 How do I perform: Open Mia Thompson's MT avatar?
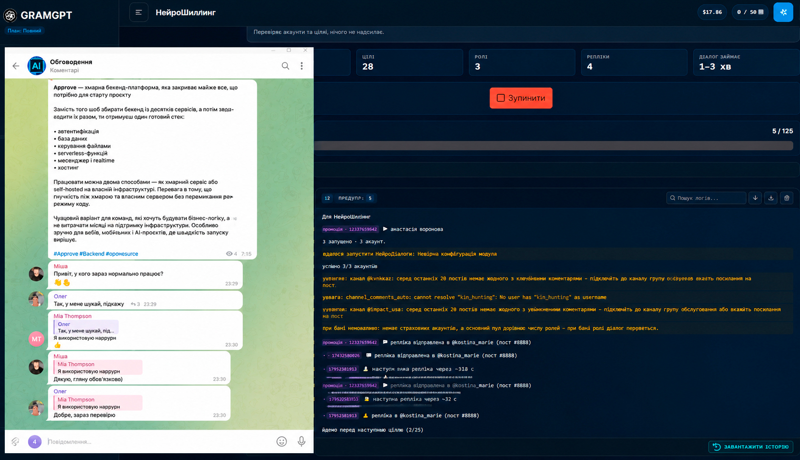[37, 339]
